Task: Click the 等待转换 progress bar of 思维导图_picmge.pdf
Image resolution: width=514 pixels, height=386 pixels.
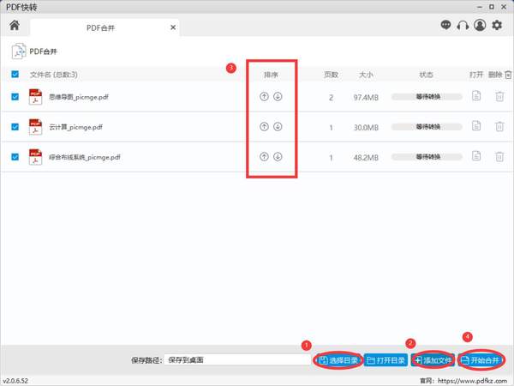Action: [427, 97]
